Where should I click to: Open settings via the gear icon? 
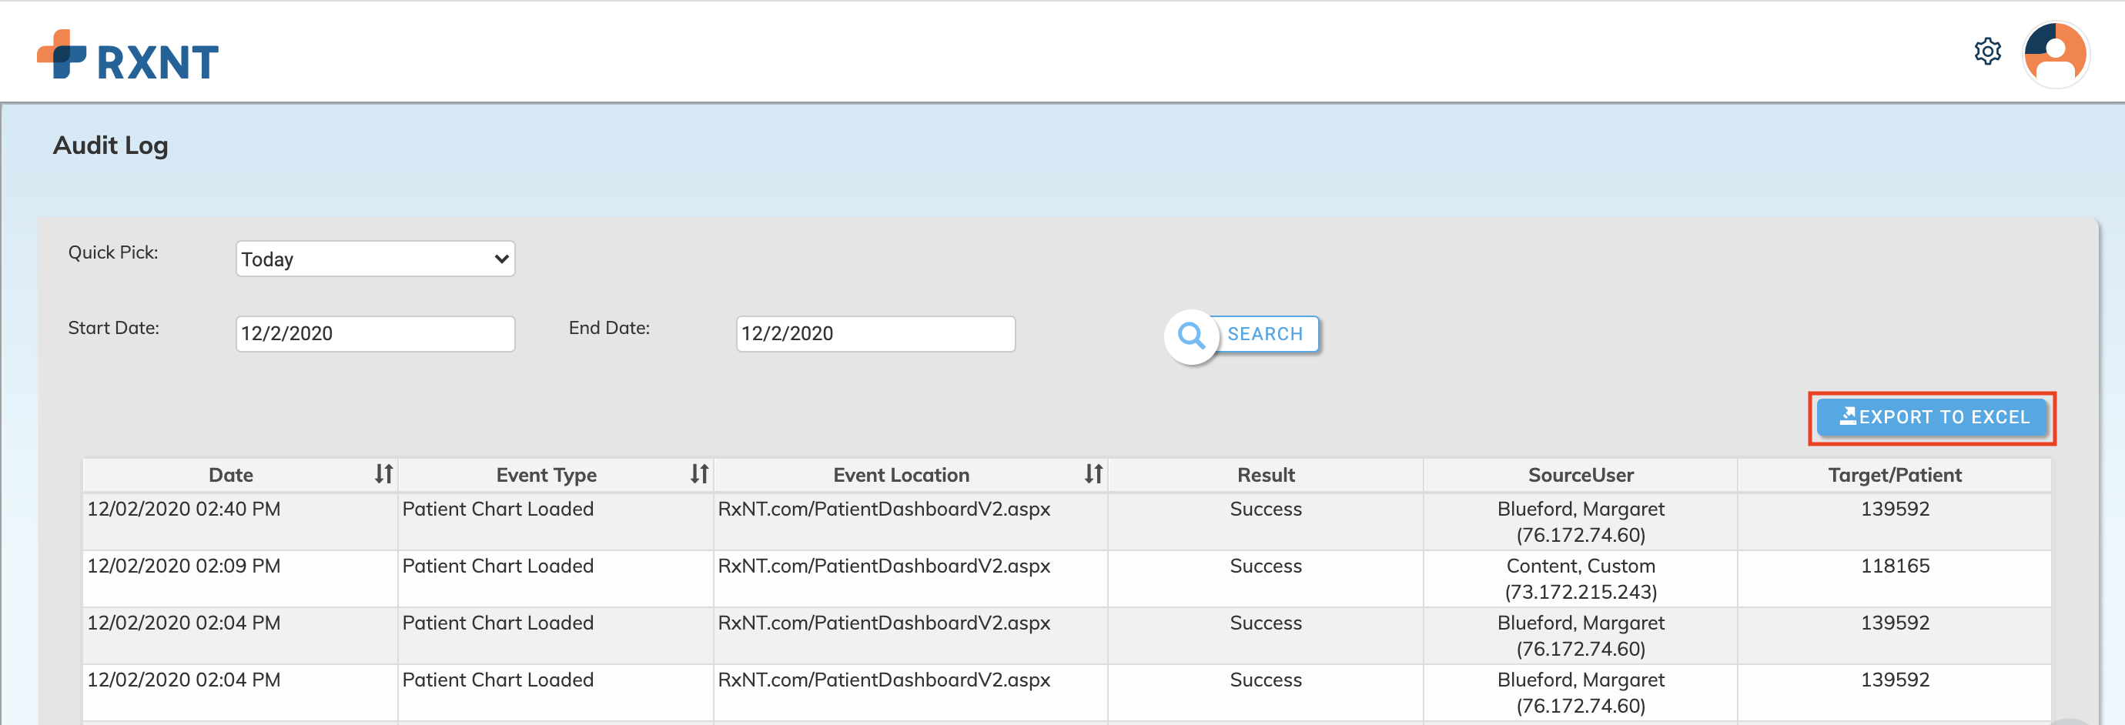[1987, 52]
